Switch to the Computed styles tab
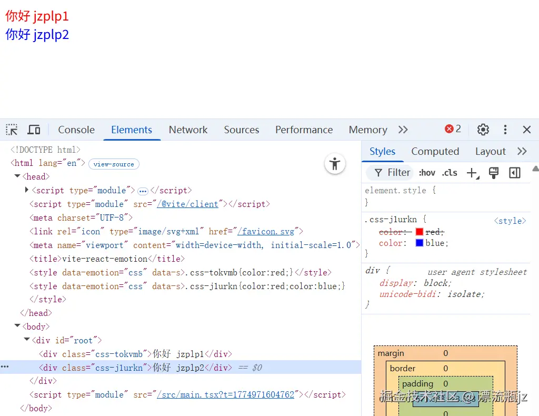This screenshot has width=539, height=416. (435, 151)
